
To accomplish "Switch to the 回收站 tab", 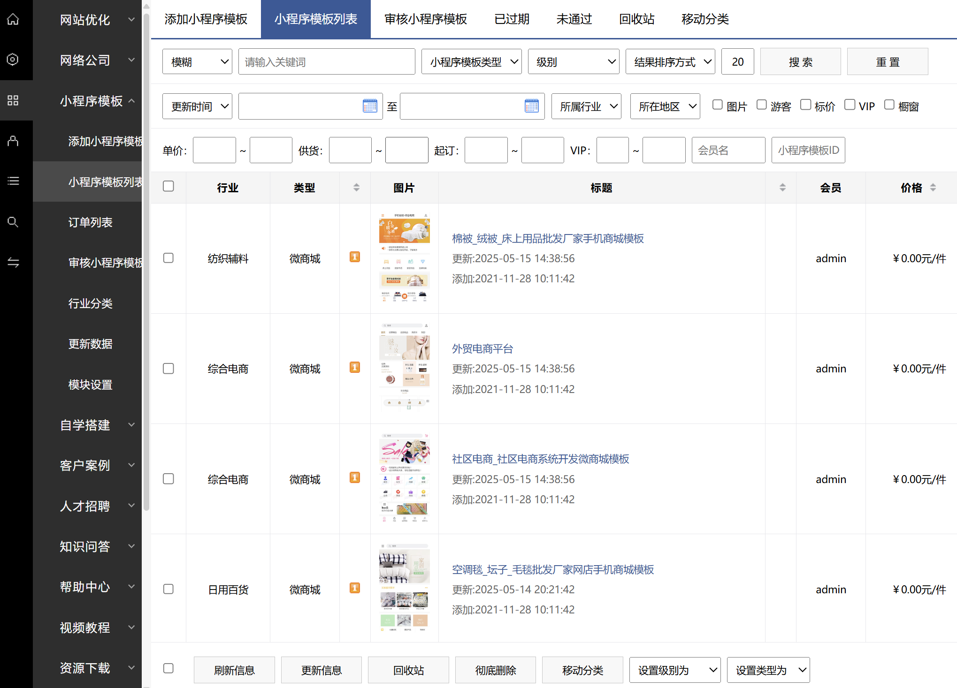I will tap(636, 19).
